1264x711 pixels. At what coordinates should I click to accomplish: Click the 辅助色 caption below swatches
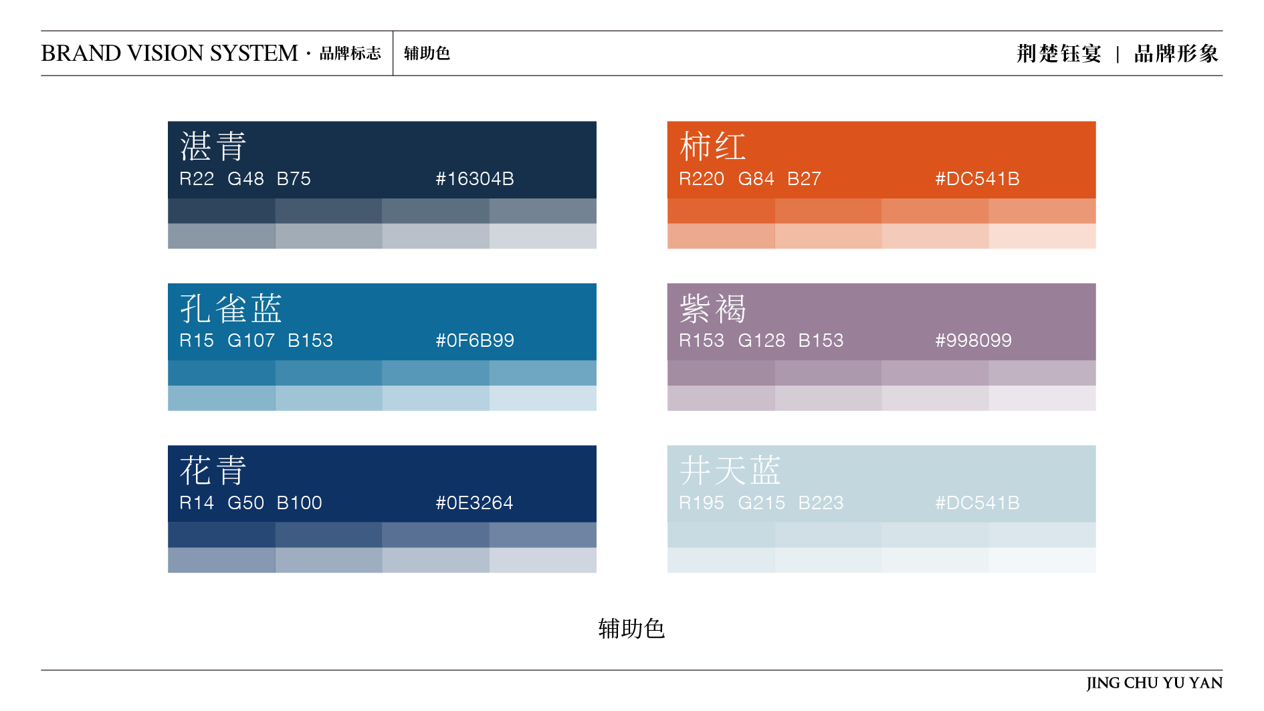(631, 629)
